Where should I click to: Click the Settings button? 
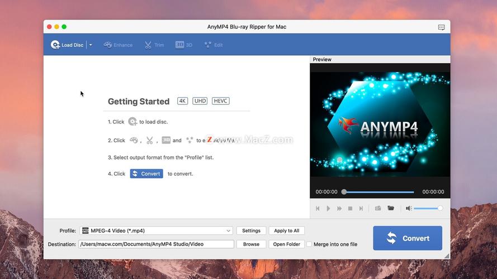pyautogui.click(x=251, y=230)
